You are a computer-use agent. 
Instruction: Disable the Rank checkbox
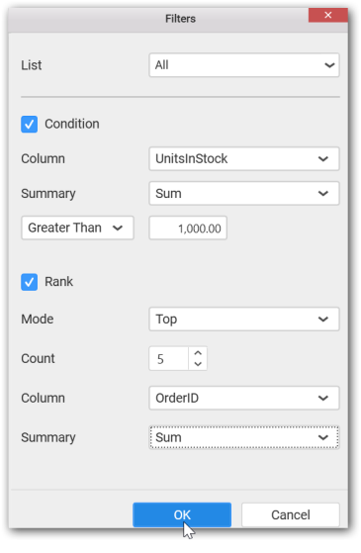click(29, 282)
